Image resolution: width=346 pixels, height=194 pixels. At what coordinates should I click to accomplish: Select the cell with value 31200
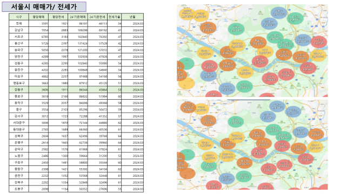coord(97,156)
